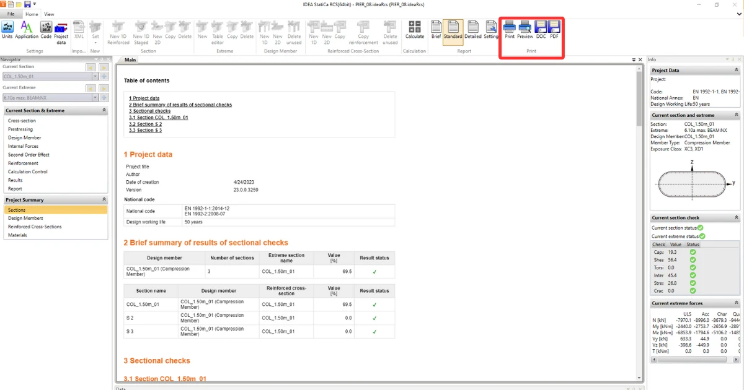This screenshot has width=744, height=390.
Task: Switch to the View ribbon tab
Action: point(49,14)
